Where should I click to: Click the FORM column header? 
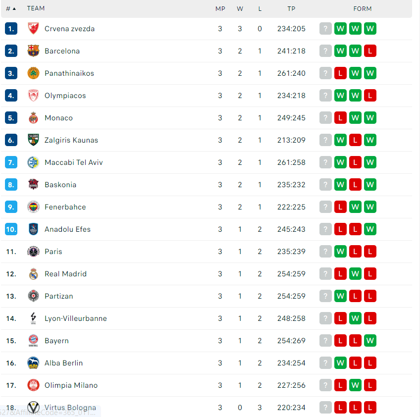pyautogui.click(x=363, y=8)
